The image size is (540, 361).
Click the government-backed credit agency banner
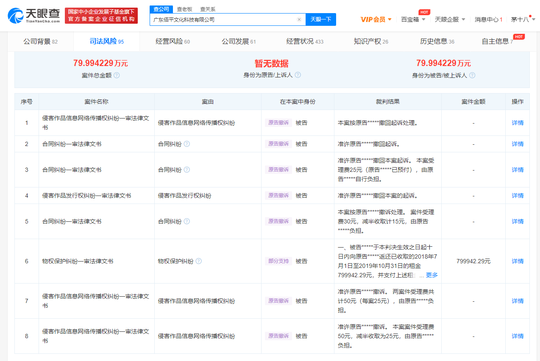101,16
